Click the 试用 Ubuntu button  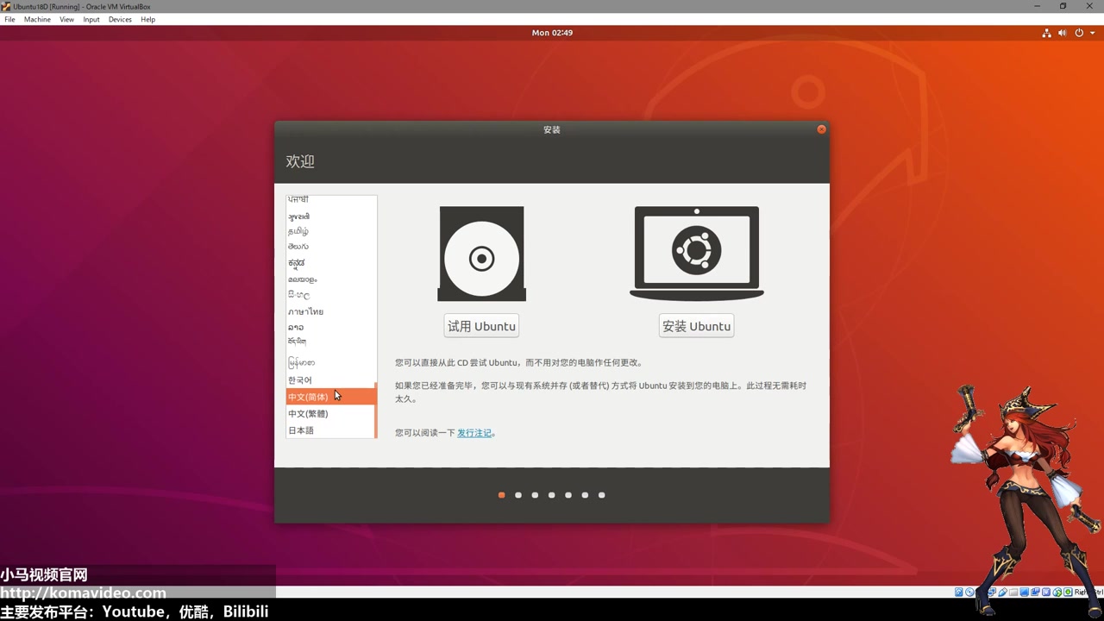pos(481,326)
